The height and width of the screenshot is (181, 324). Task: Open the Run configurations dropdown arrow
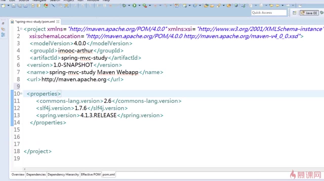pos(139,5)
